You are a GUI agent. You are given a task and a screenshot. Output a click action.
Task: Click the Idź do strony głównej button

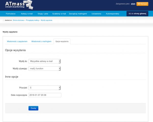[137, 14]
